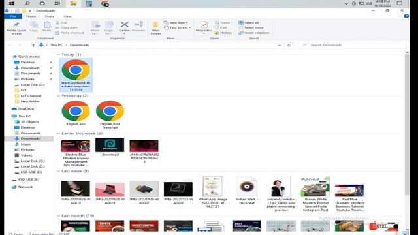
Task: Click Paste shortcut command
Action: pos(69,33)
